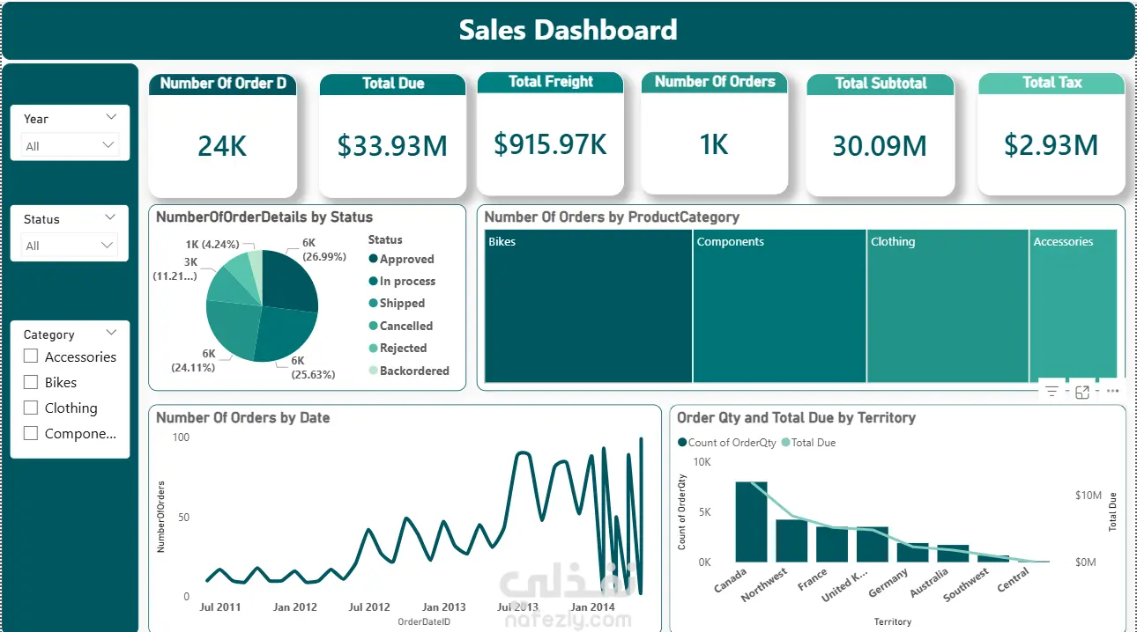Click the Germany bar in territory chart

(912, 552)
